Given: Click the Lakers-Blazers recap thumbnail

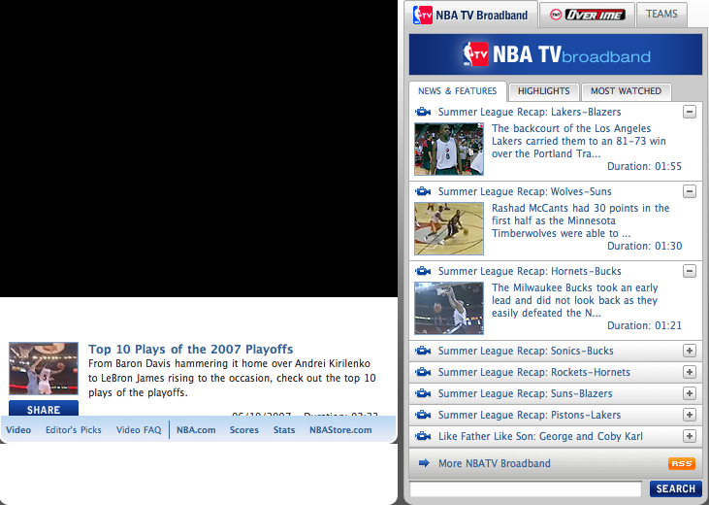Looking at the screenshot, I should tap(449, 149).
